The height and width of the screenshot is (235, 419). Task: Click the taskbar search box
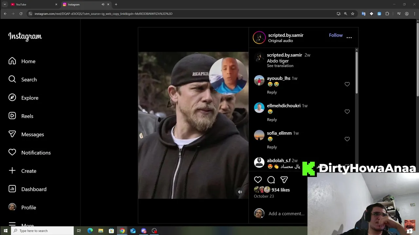(43, 231)
